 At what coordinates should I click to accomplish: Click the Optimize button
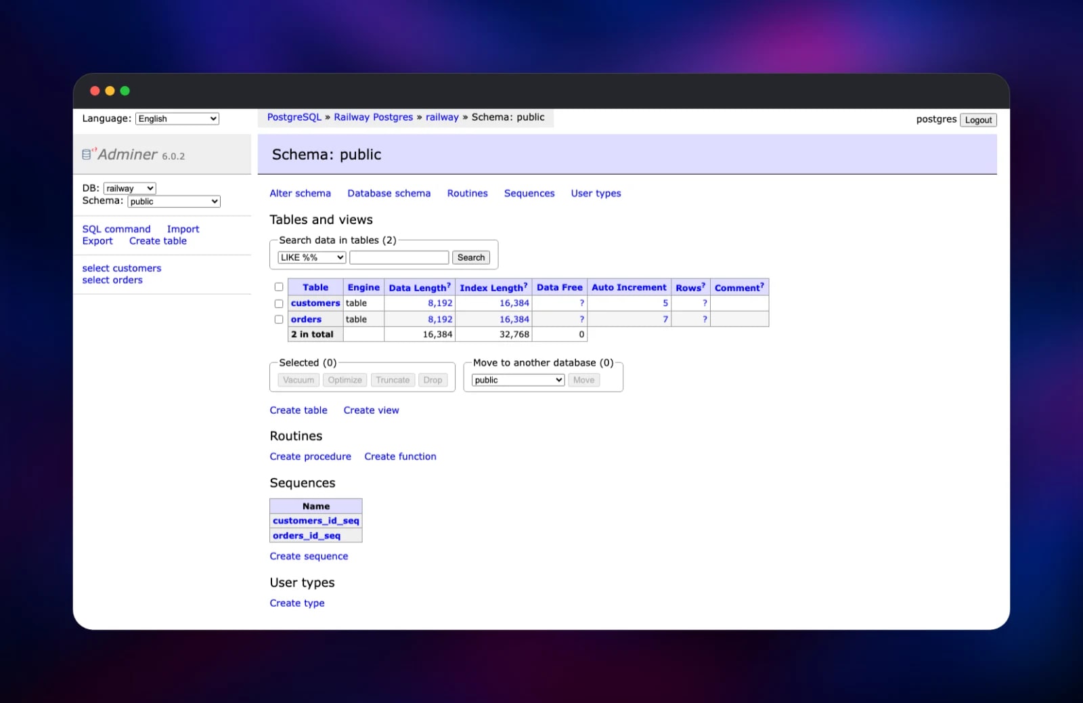[345, 380]
